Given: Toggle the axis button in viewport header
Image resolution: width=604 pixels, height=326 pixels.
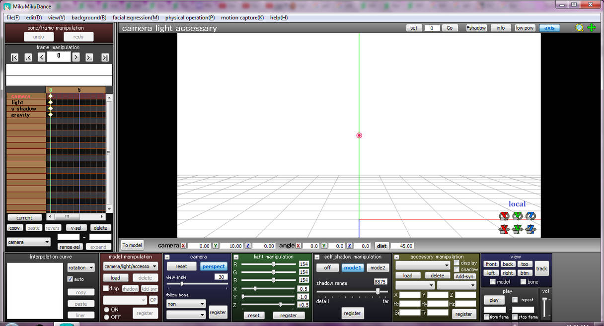Looking at the screenshot, I should [549, 28].
